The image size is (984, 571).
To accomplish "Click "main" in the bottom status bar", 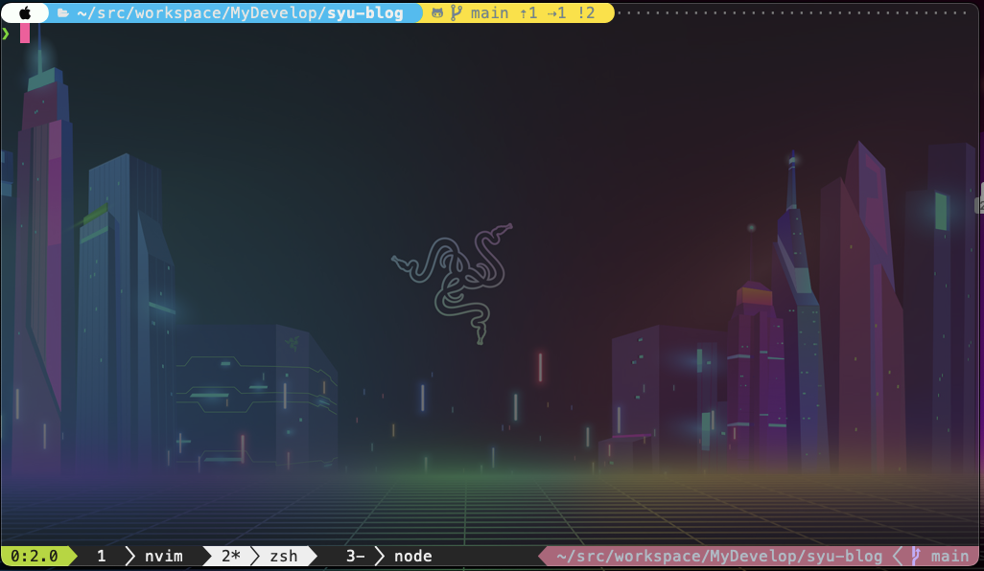I will point(949,556).
